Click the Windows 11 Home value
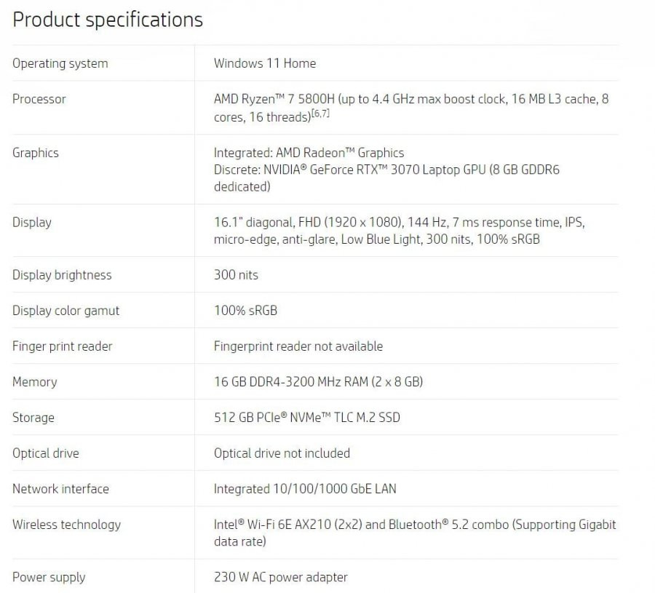This screenshot has height=593, width=655. click(265, 63)
